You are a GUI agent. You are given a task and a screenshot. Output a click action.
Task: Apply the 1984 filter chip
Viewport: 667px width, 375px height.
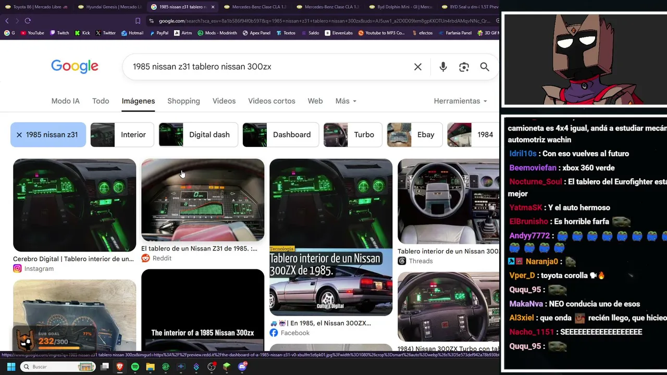pyautogui.click(x=473, y=134)
